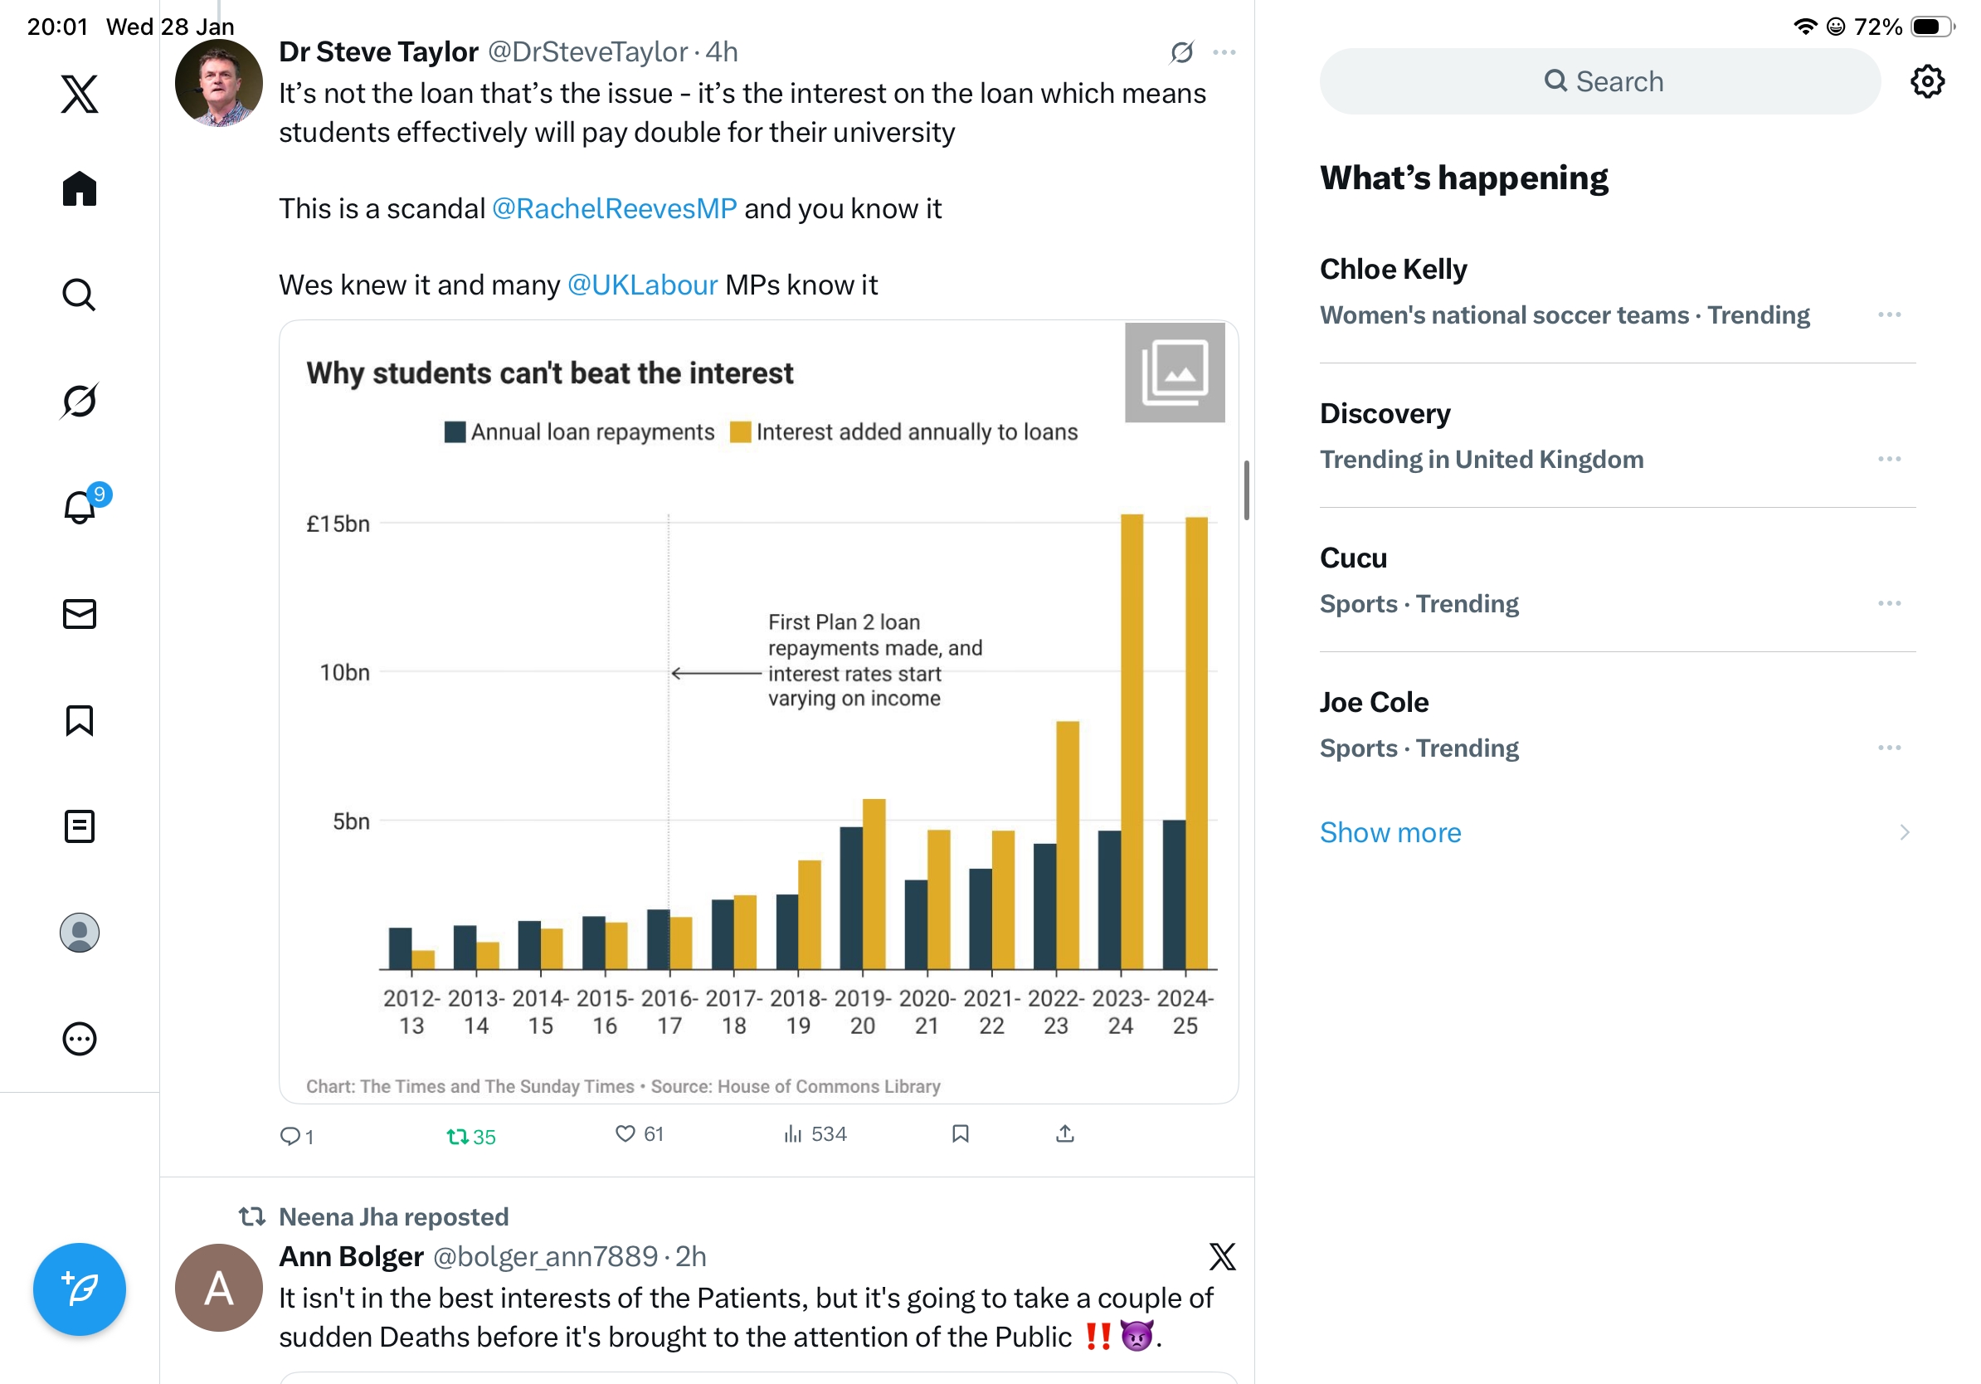Viewport: 1981px width, 1384px height.
Task: Bookmark the student loan interest post
Action: tap(961, 1133)
